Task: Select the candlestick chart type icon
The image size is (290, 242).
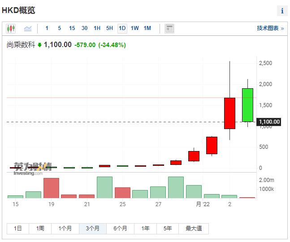Action: click(x=11, y=28)
